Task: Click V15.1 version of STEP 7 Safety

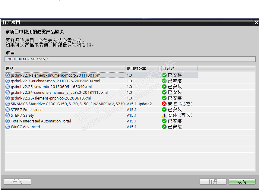Action: pyautogui.click(x=131, y=115)
